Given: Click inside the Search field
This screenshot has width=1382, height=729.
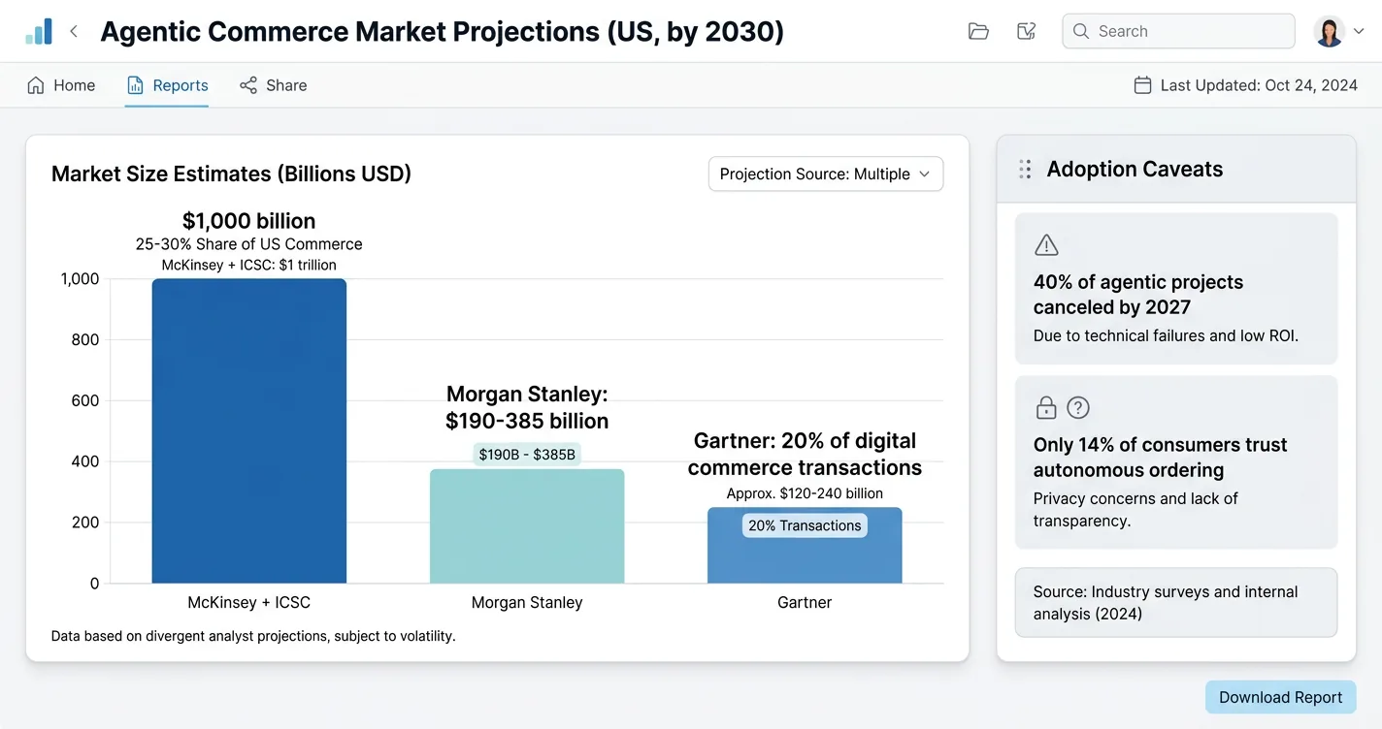Looking at the screenshot, I should click(1178, 31).
